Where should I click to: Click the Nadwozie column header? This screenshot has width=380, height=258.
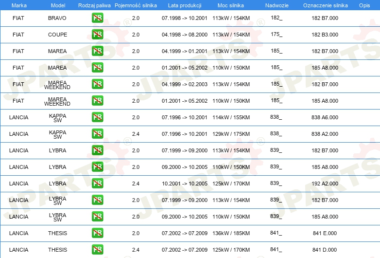point(277,5)
